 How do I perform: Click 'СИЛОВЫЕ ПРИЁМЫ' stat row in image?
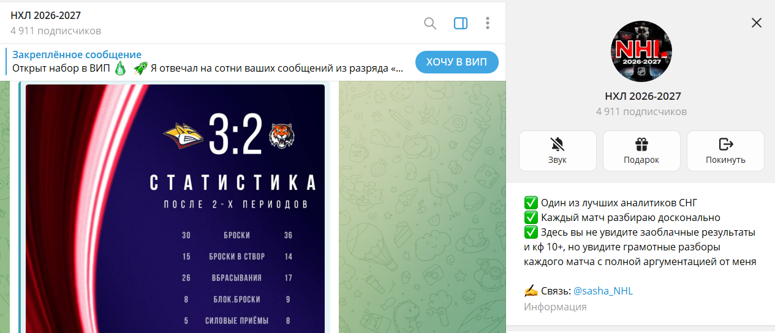click(236, 320)
